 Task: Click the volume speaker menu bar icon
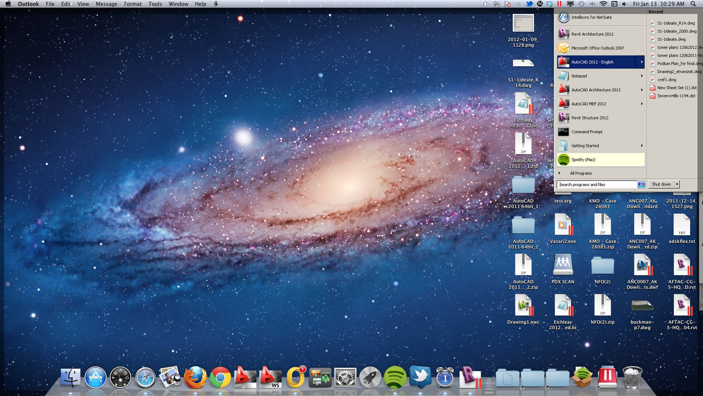point(624,4)
